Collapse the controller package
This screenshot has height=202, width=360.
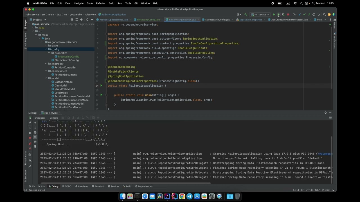46,64
